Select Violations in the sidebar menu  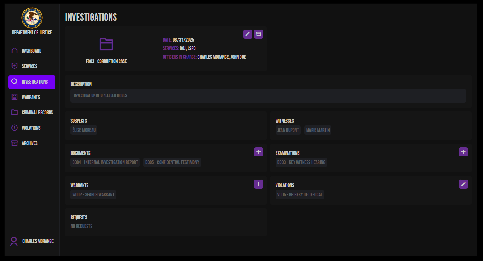coord(31,128)
